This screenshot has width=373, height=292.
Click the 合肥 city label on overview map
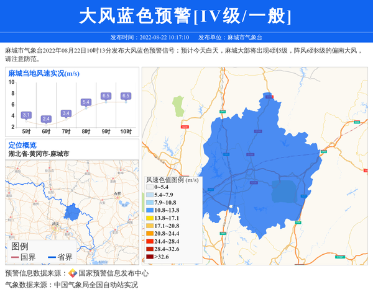pos(117,193)
